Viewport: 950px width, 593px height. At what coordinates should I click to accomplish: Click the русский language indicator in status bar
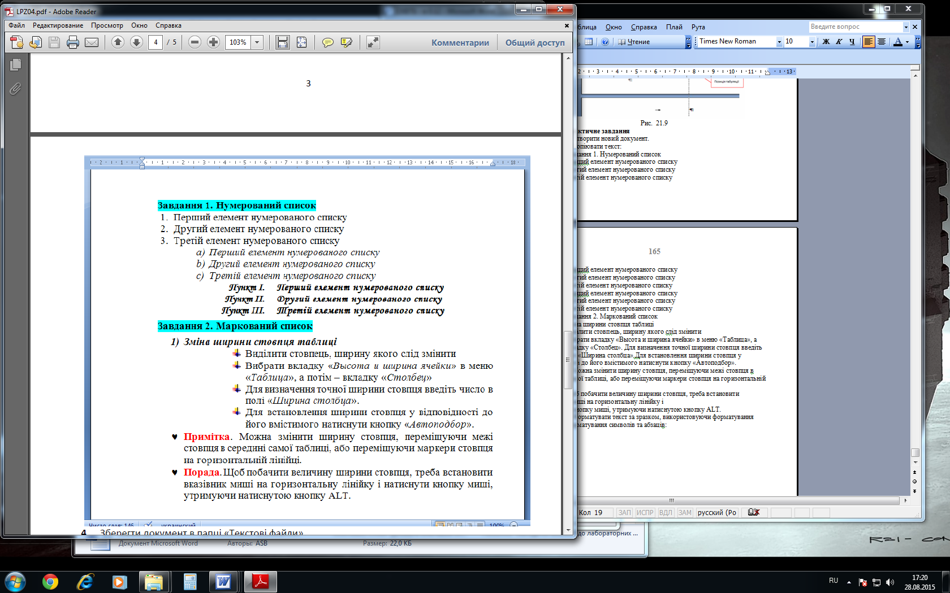pyautogui.click(x=716, y=513)
